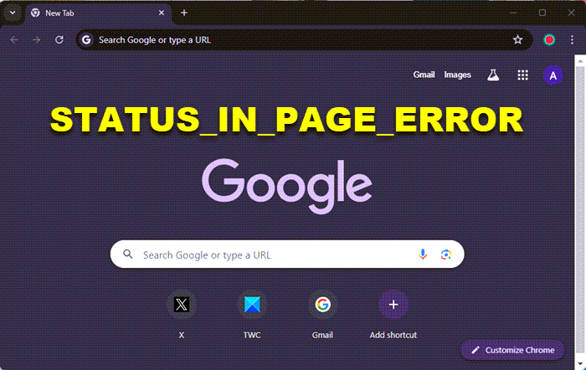Go back with the back arrow
The width and height of the screenshot is (586, 370).
[14, 39]
